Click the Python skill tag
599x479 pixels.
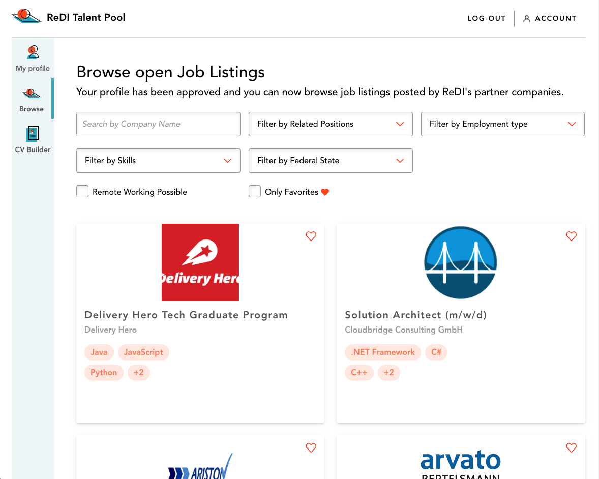104,372
